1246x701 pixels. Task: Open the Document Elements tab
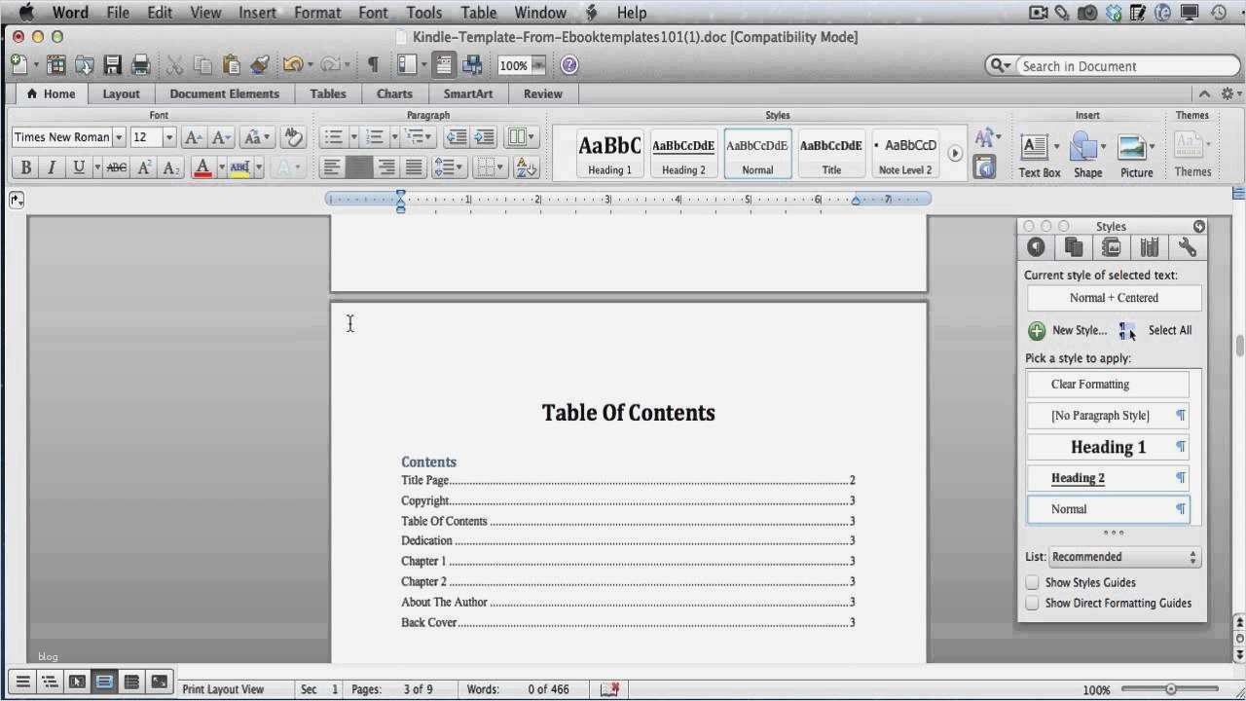point(225,94)
